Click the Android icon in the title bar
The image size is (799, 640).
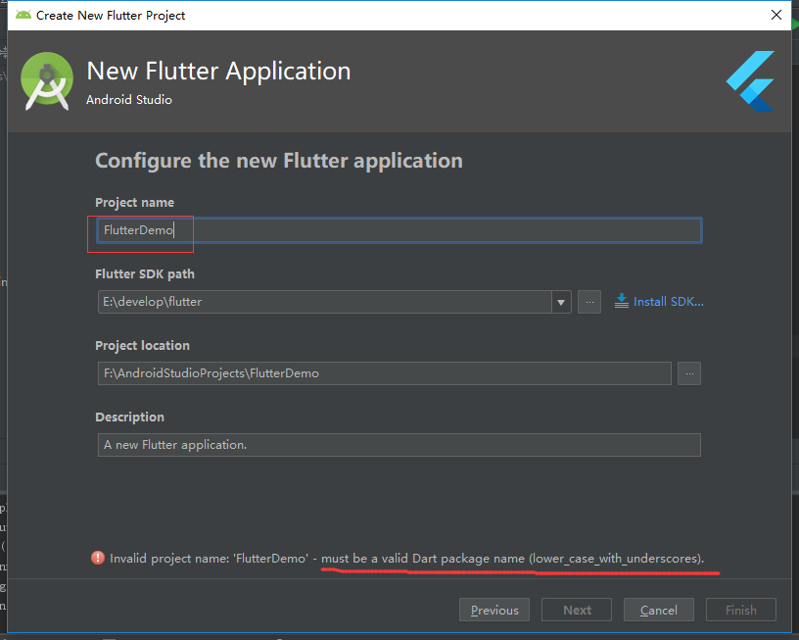[x=23, y=15]
